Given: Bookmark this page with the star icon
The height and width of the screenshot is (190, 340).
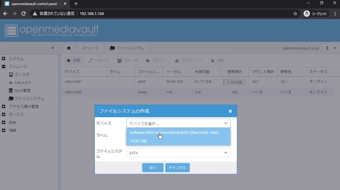Looking at the screenshot, I should [295, 14].
